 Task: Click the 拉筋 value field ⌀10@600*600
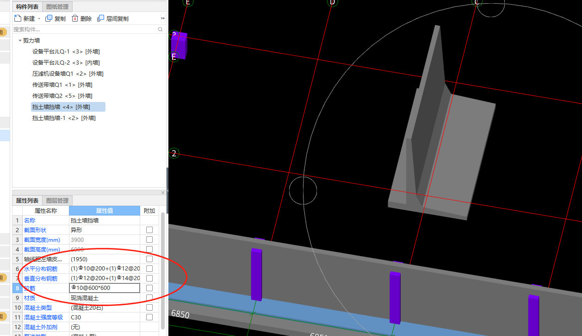pos(104,288)
